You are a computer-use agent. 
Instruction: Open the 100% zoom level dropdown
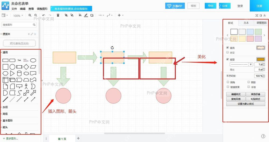18,16
